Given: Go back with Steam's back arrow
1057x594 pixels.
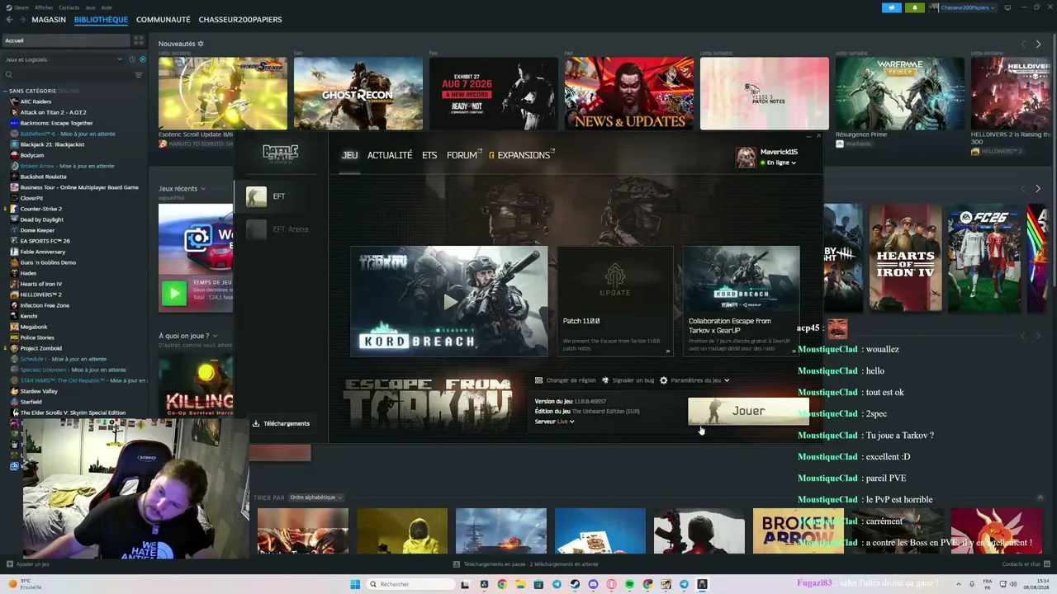Looking at the screenshot, I should (8, 20).
